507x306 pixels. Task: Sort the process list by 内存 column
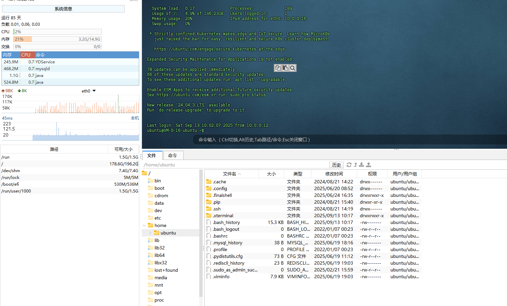pos(11,55)
